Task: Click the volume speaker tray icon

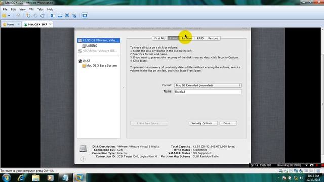Action: click(301, 178)
